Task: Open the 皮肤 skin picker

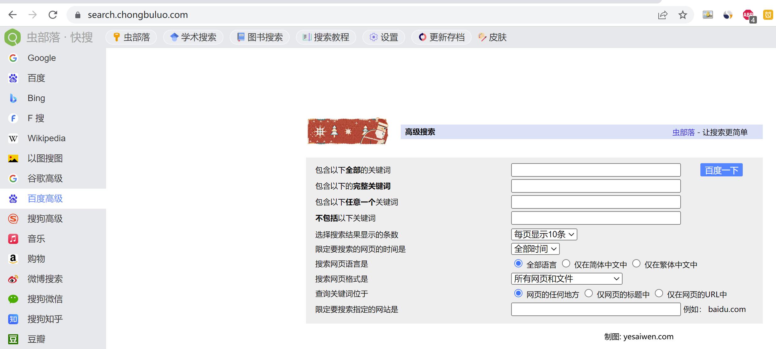Action: (492, 37)
